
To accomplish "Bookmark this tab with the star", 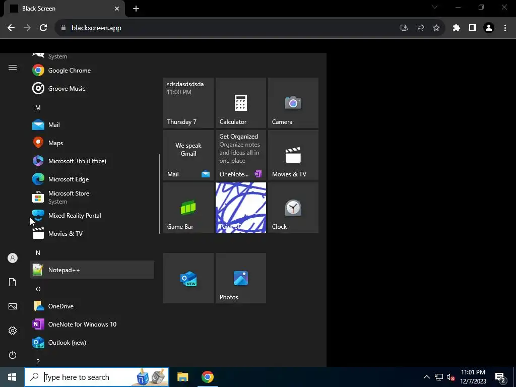I will pos(436,28).
